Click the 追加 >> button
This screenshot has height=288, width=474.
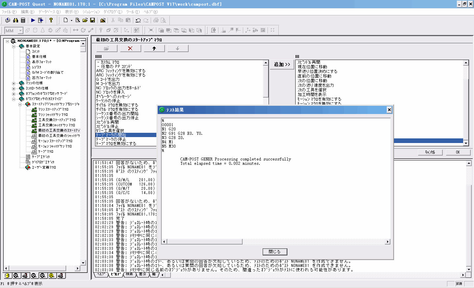click(x=282, y=65)
